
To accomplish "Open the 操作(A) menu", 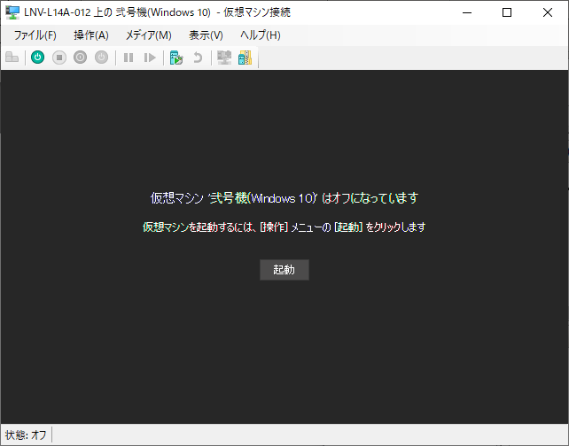I will click(x=91, y=35).
